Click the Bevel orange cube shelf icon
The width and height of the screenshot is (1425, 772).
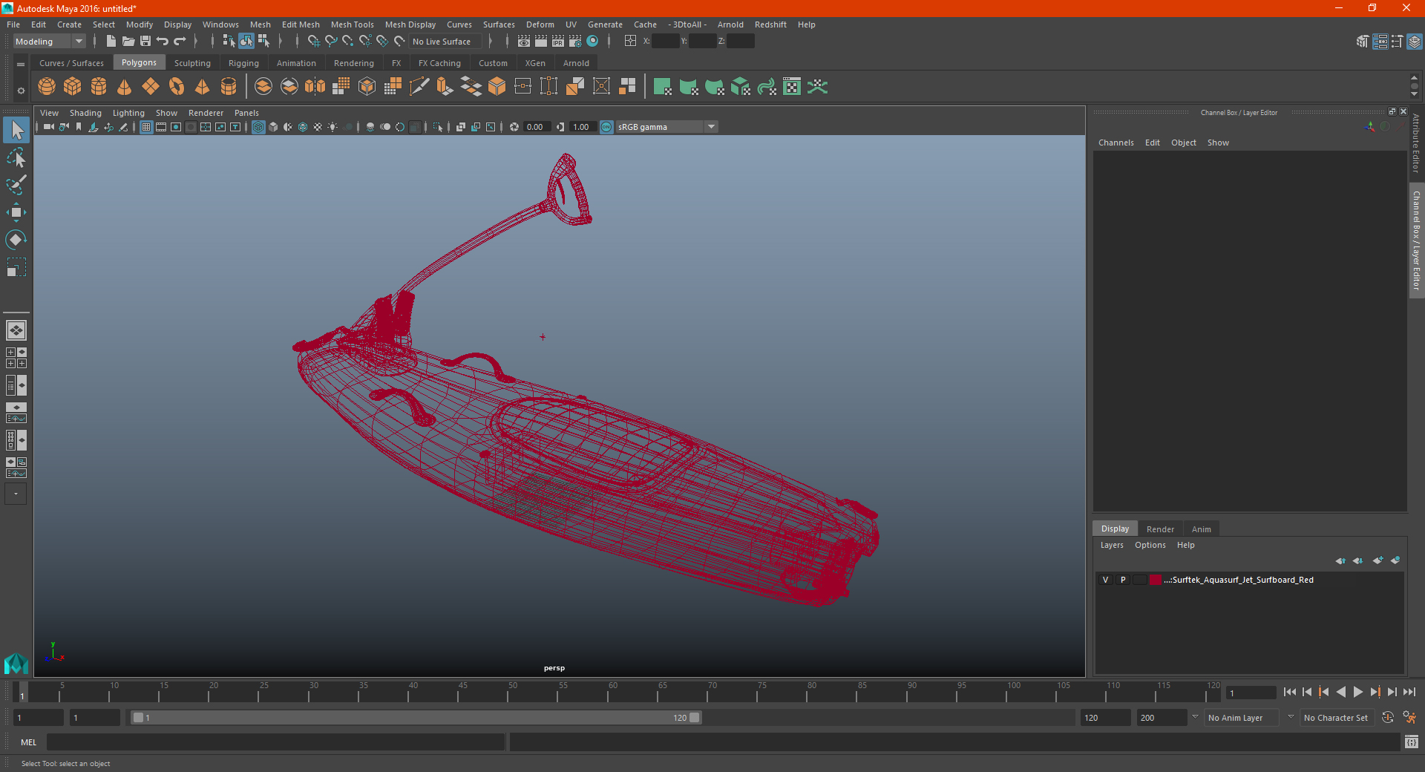[497, 87]
